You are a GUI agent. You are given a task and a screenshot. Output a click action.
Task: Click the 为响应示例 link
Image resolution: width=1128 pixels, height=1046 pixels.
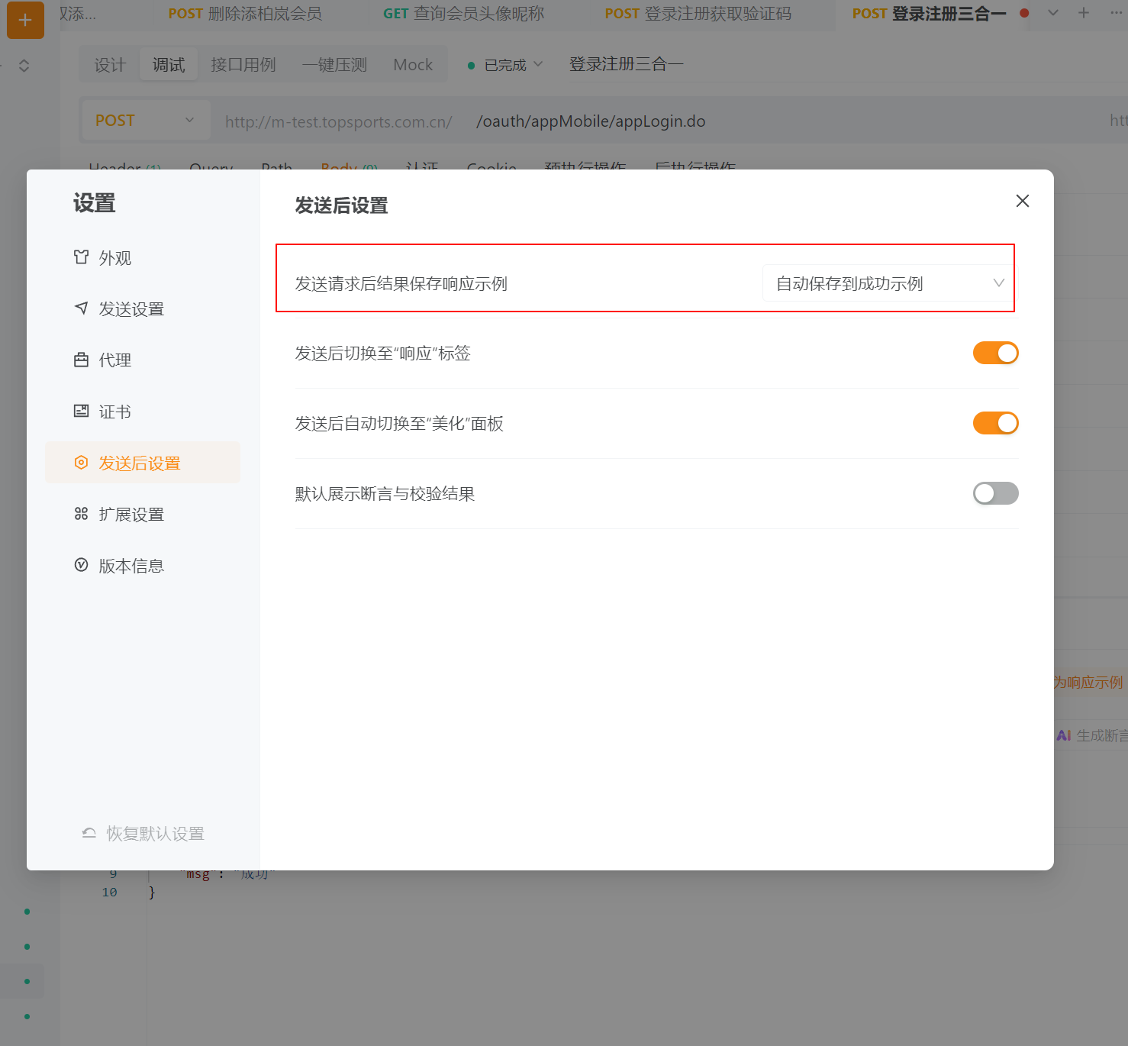click(x=1089, y=683)
